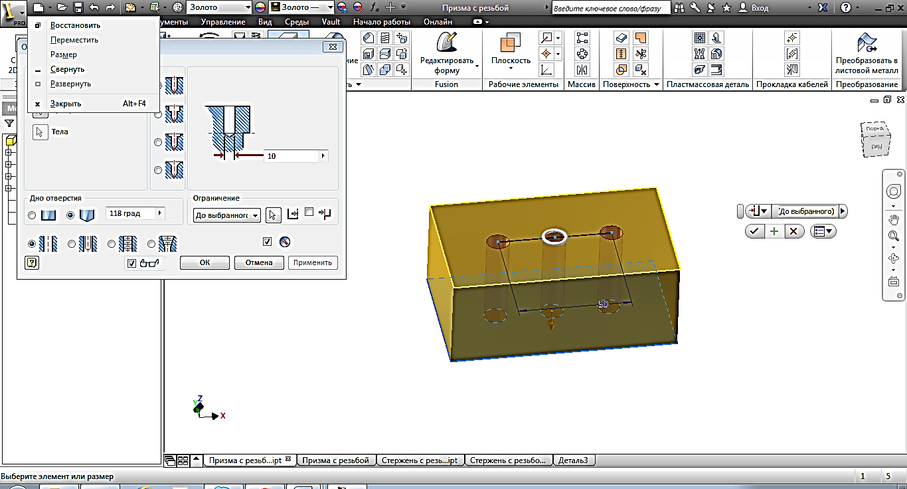
Task: Start the circular pattern tool in Массив
Action: click(x=582, y=54)
